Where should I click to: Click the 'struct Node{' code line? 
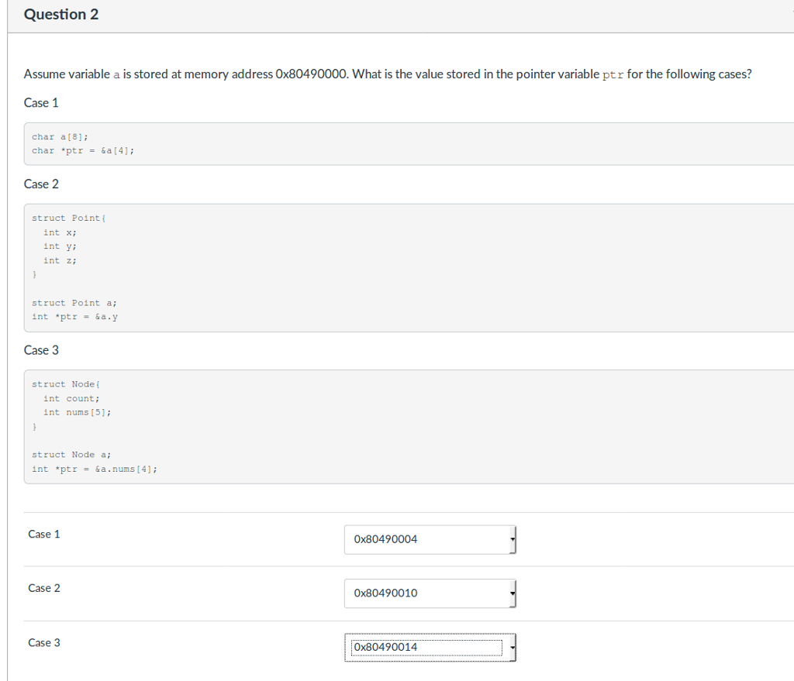[66, 384]
